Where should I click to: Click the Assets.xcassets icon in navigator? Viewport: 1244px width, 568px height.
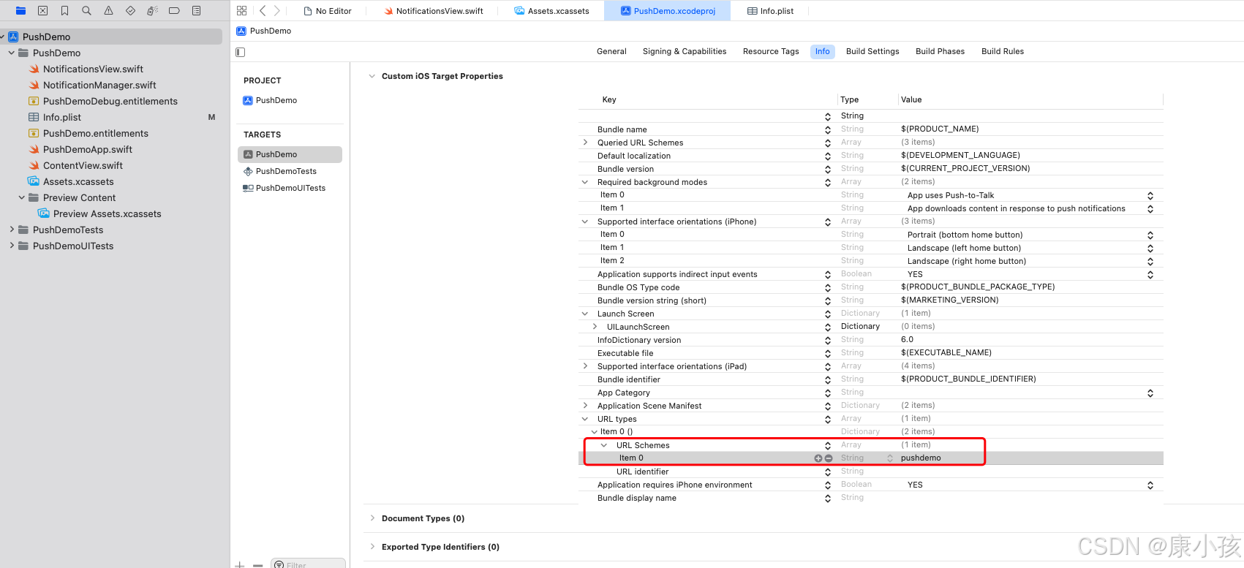[34, 181]
